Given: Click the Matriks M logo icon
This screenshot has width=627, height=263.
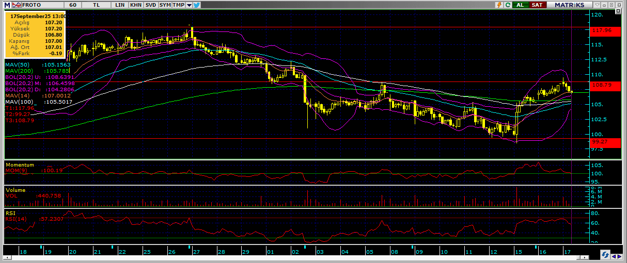Looking at the screenshot, I should pos(6,5).
